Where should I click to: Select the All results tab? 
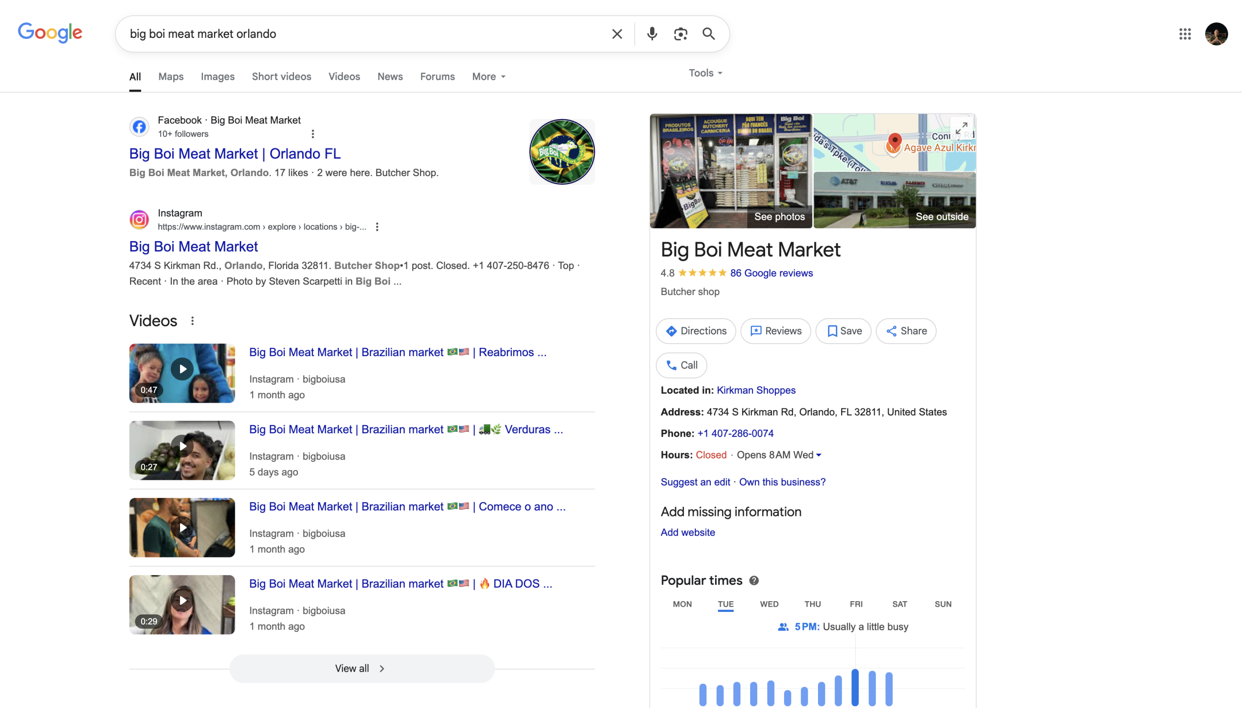coord(135,76)
